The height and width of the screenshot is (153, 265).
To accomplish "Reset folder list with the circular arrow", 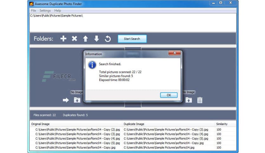I will tap(108, 39).
